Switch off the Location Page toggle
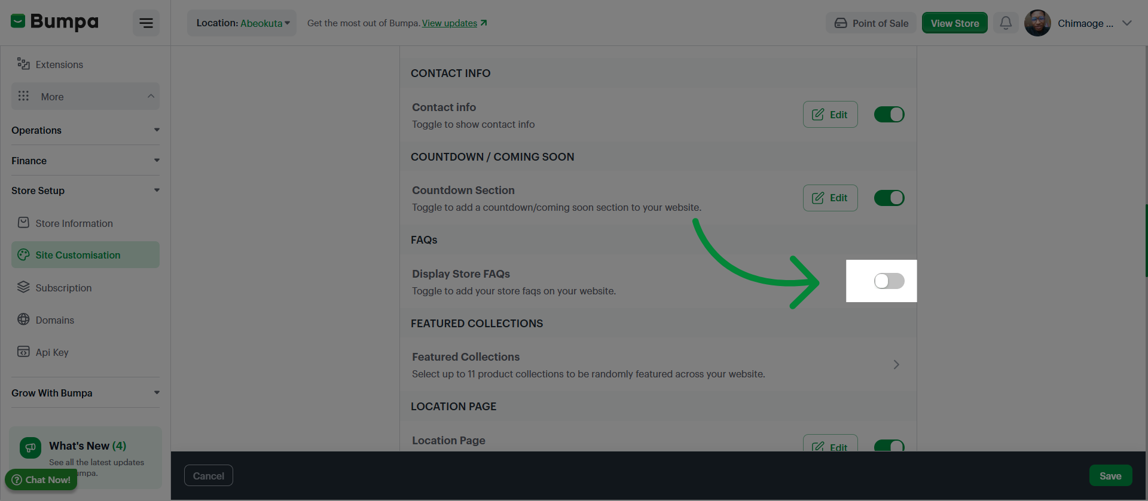1148x501 pixels. pos(889,445)
